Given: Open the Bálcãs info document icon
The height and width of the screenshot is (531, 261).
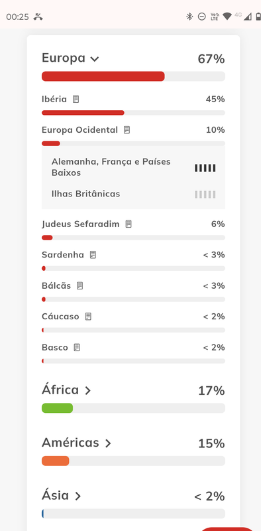Looking at the screenshot, I should click(x=79, y=286).
